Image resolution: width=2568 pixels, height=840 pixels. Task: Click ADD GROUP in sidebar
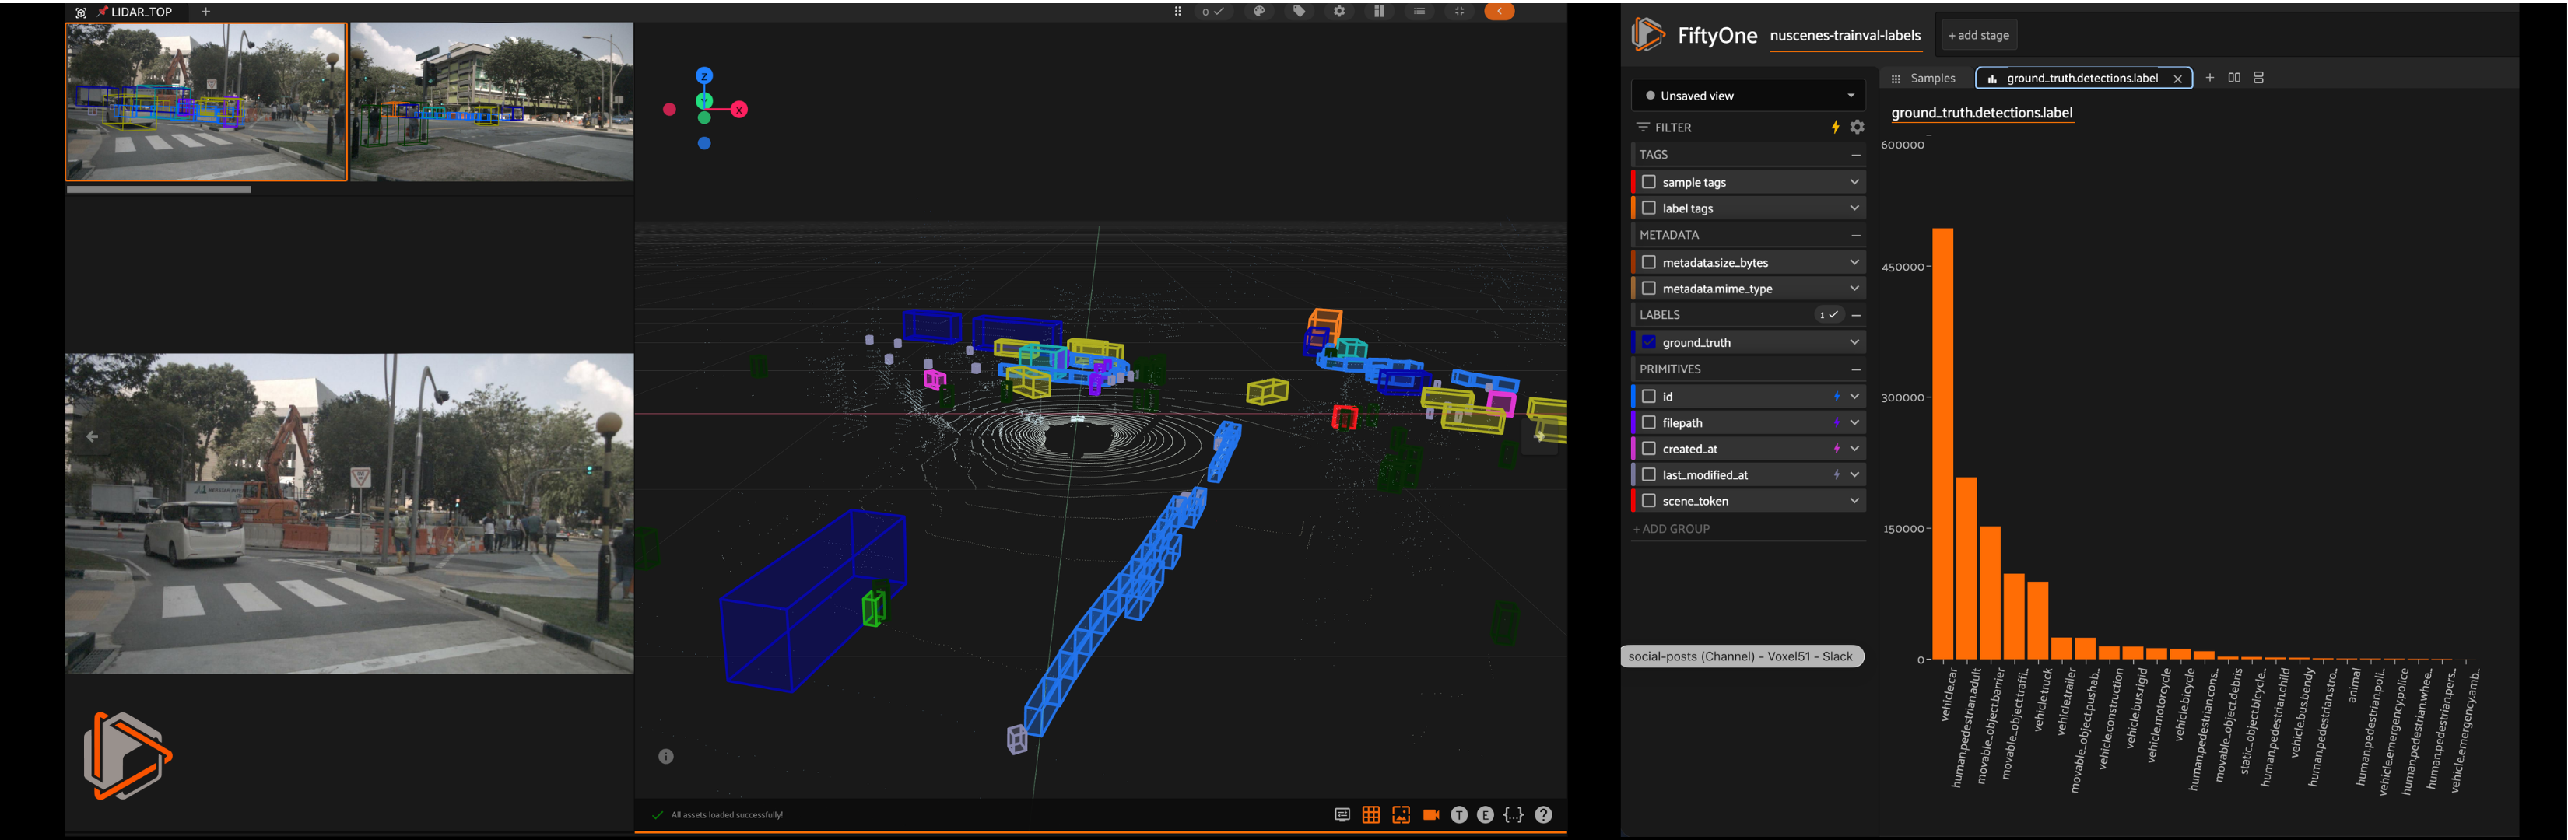tap(1671, 529)
